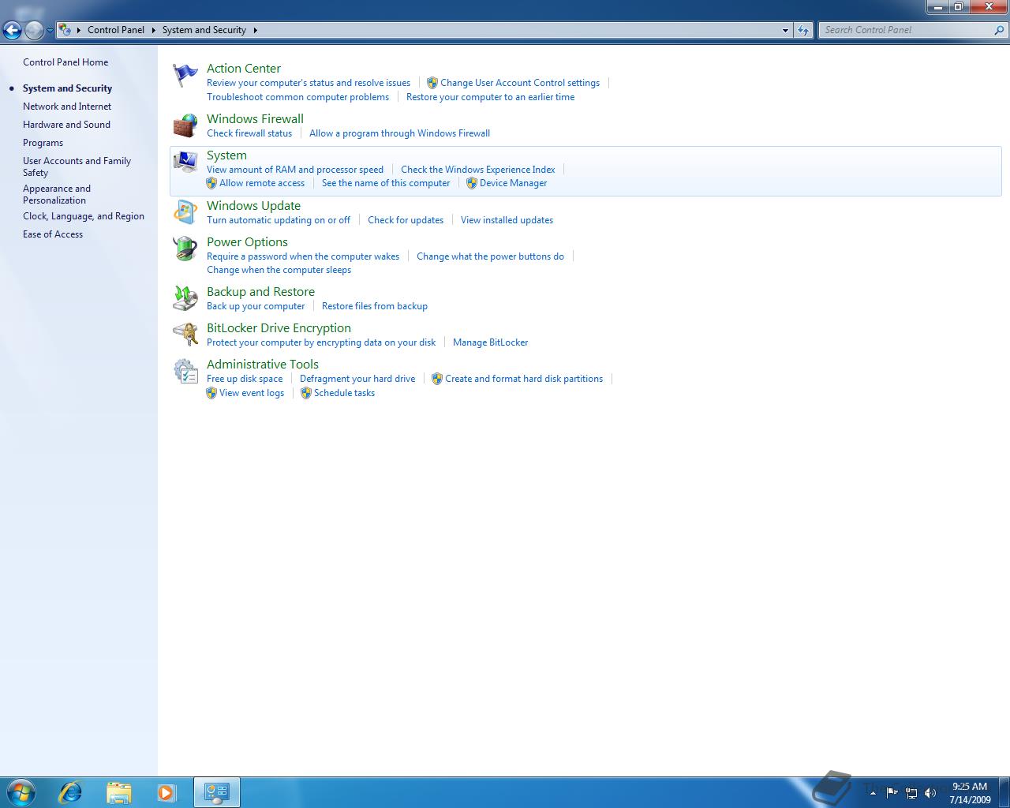
Task: Click See the name of this computer
Action: click(x=386, y=183)
